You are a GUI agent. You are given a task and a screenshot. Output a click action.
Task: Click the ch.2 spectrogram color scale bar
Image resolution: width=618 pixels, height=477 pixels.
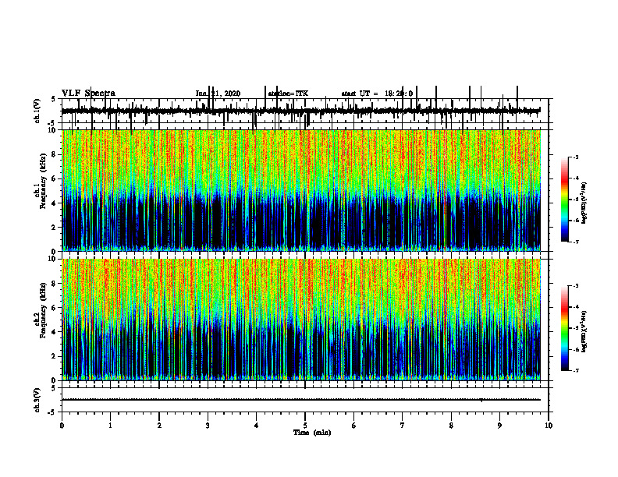(565, 328)
